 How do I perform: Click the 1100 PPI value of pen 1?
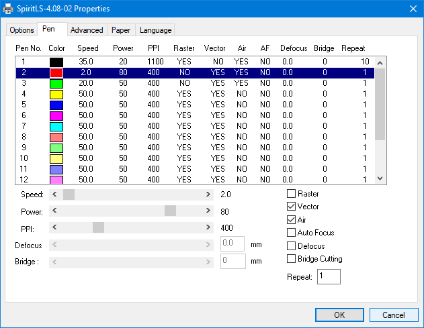point(155,62)
